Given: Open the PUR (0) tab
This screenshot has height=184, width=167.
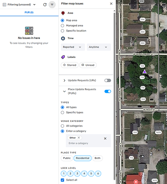Looking at the screenshot, I should click(29, 13).
